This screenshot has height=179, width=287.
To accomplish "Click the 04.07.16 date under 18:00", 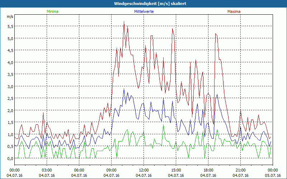I will pos(208,175).
